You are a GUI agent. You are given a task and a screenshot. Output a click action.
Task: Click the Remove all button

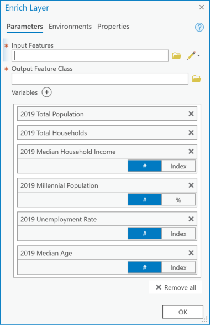[x=175, y=287]
